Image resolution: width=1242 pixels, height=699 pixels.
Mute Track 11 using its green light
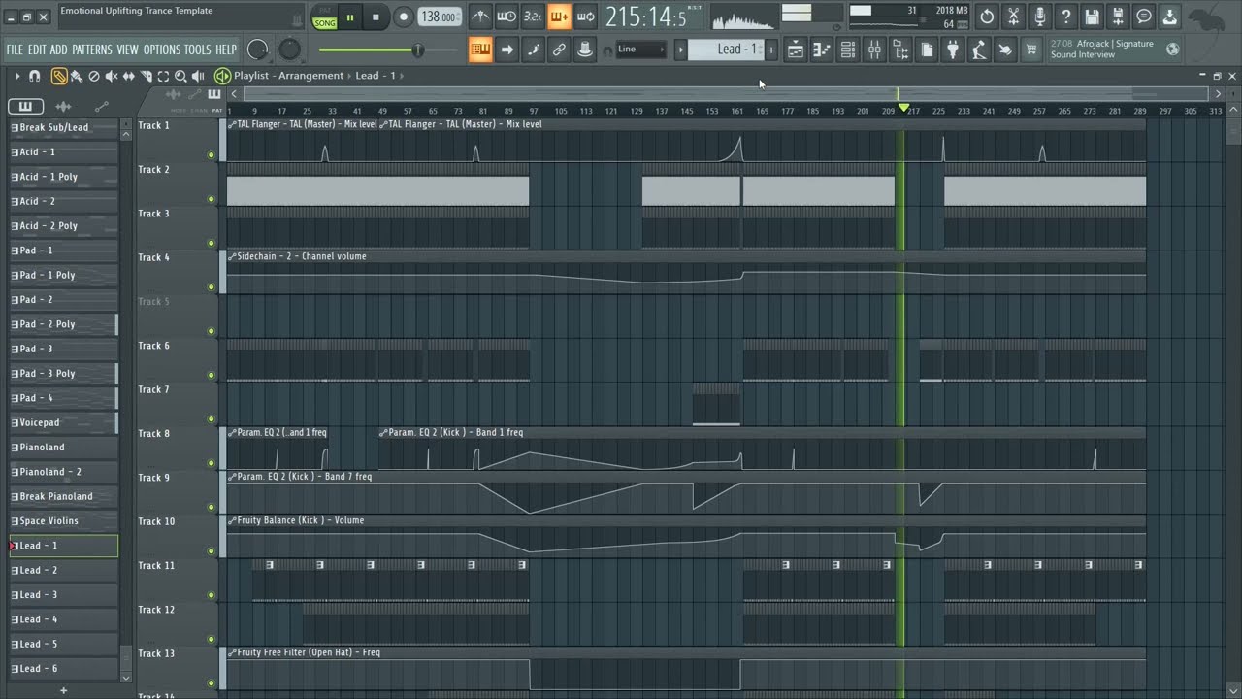pyautogui.click(x=211, y=595)
